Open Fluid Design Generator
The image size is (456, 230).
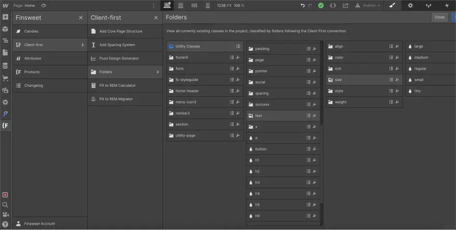tap(125, 58)
